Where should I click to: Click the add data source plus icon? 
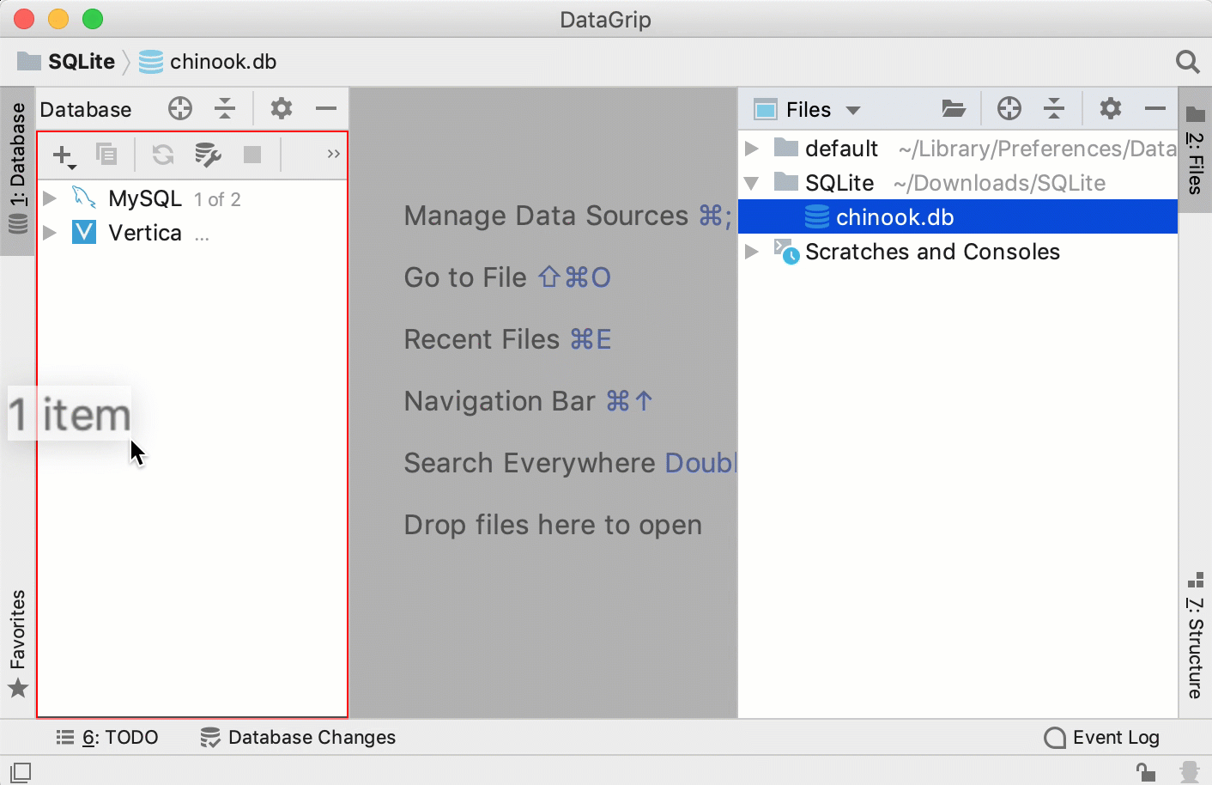point(64,155)
